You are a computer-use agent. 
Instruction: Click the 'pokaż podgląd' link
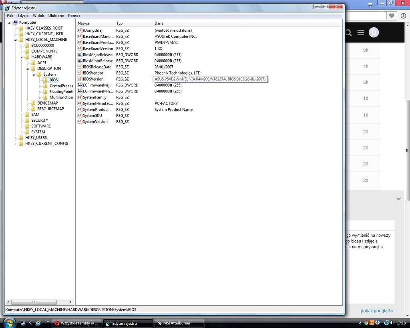tap(376, 311)
